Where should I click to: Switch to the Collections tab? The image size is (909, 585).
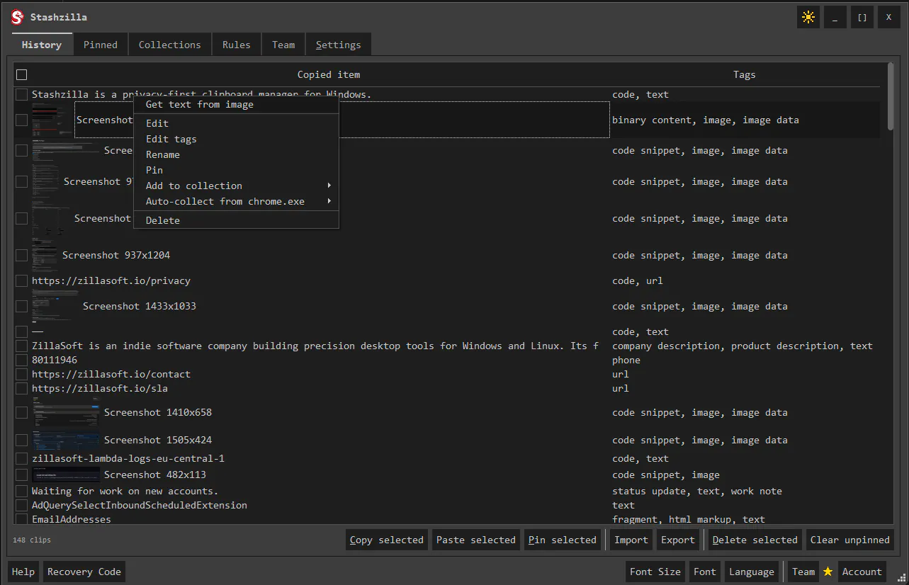pyautogui.click(x=170, y=45)
